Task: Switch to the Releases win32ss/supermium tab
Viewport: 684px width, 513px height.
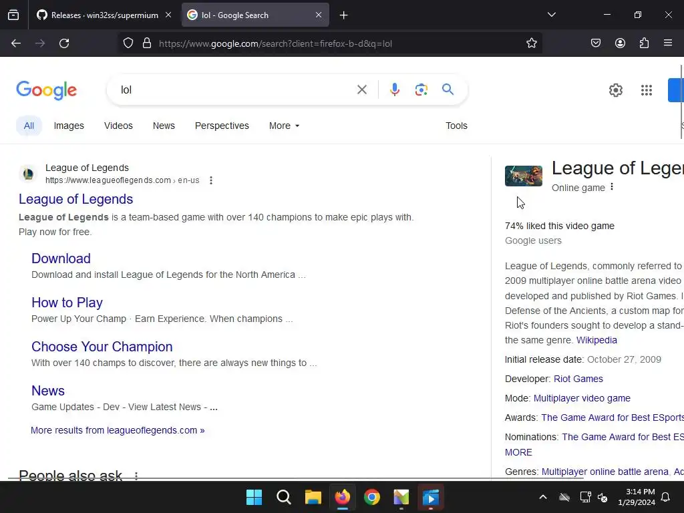Action: click(104, 15)
